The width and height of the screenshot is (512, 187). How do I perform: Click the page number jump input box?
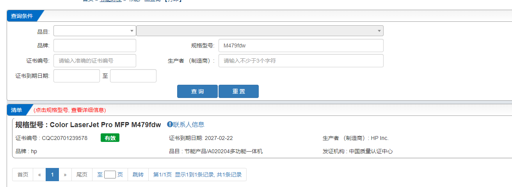pyautogui.click(x=110, y=175)
